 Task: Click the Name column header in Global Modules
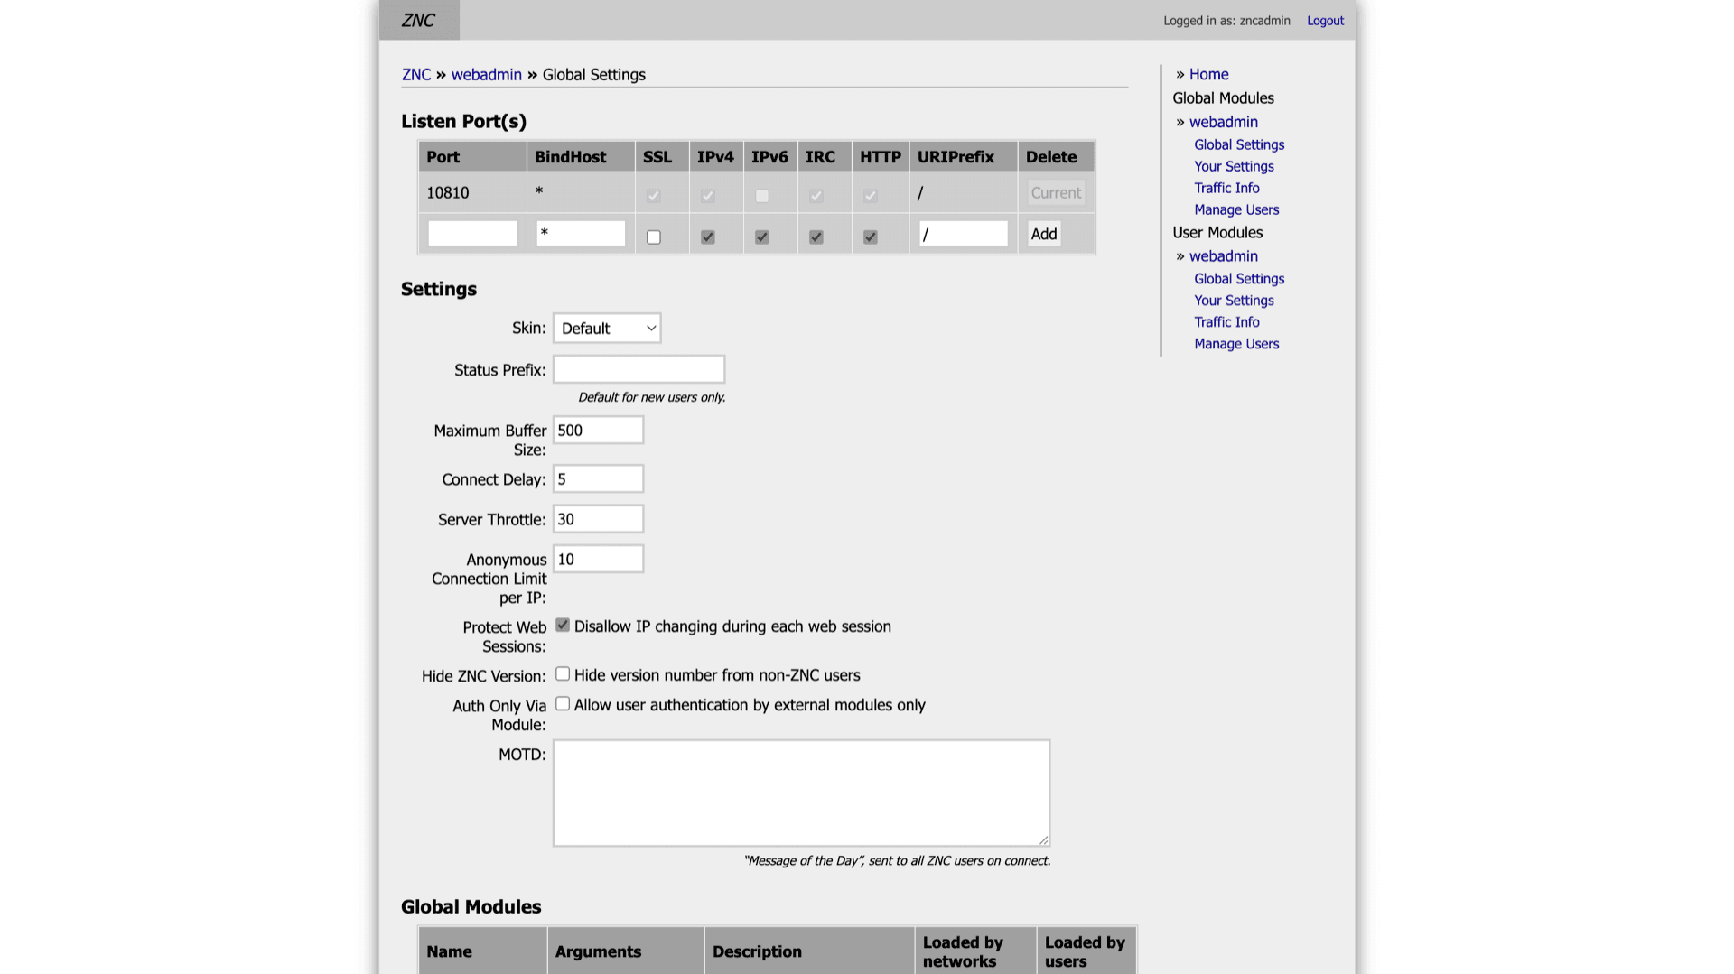coord(482,951)
